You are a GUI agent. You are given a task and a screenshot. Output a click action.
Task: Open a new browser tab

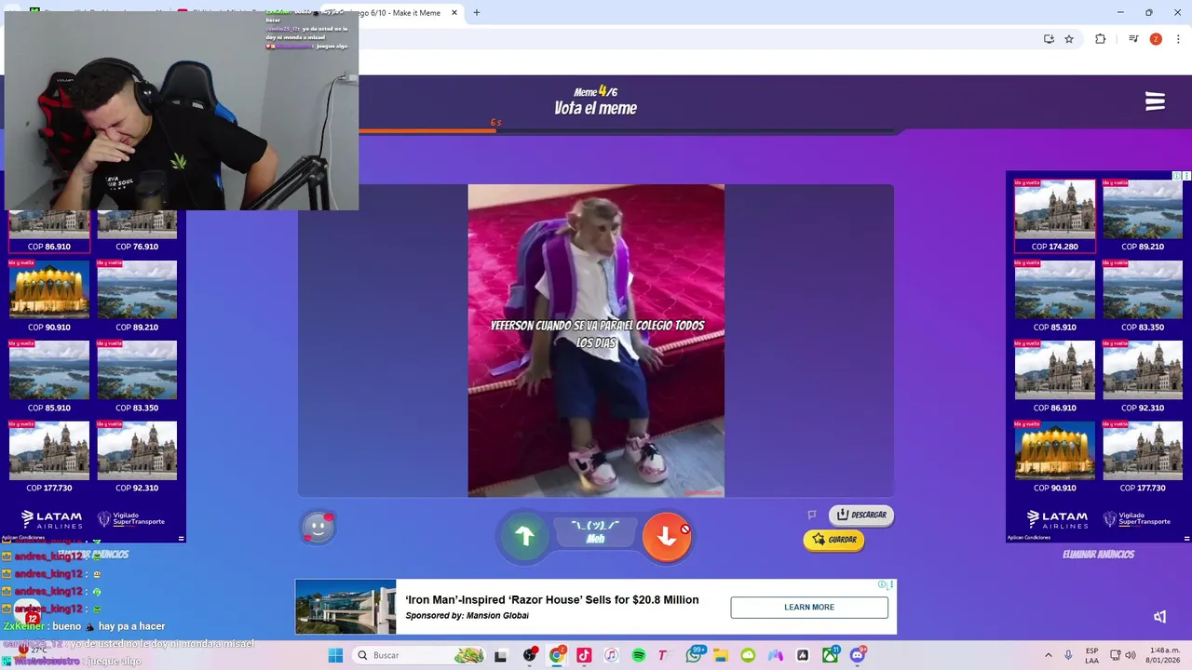coord(477,13)
